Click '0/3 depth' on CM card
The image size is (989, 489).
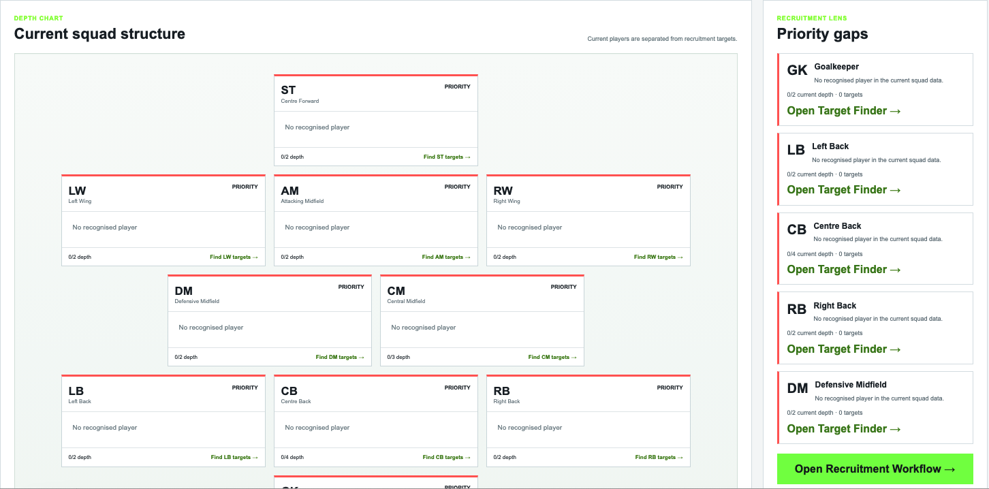pos(398,357)
